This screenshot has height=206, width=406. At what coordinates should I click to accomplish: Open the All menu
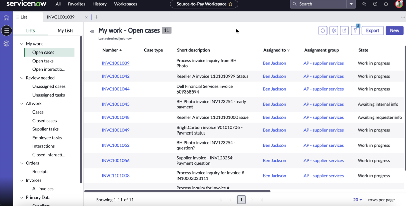pyautogui.click(x=58, y=4)
